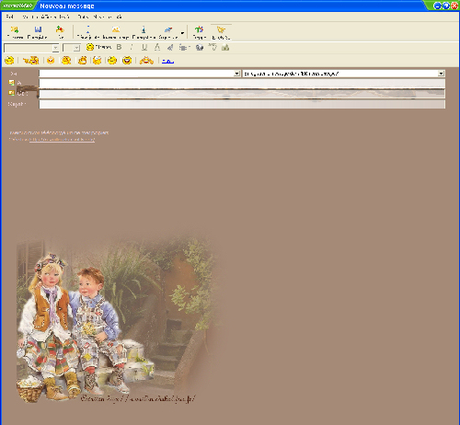The height and width of the screenshot is (425, 460).
Task: Insert the fourth emoticon in the emoticon row
Action: coord(66,60)
